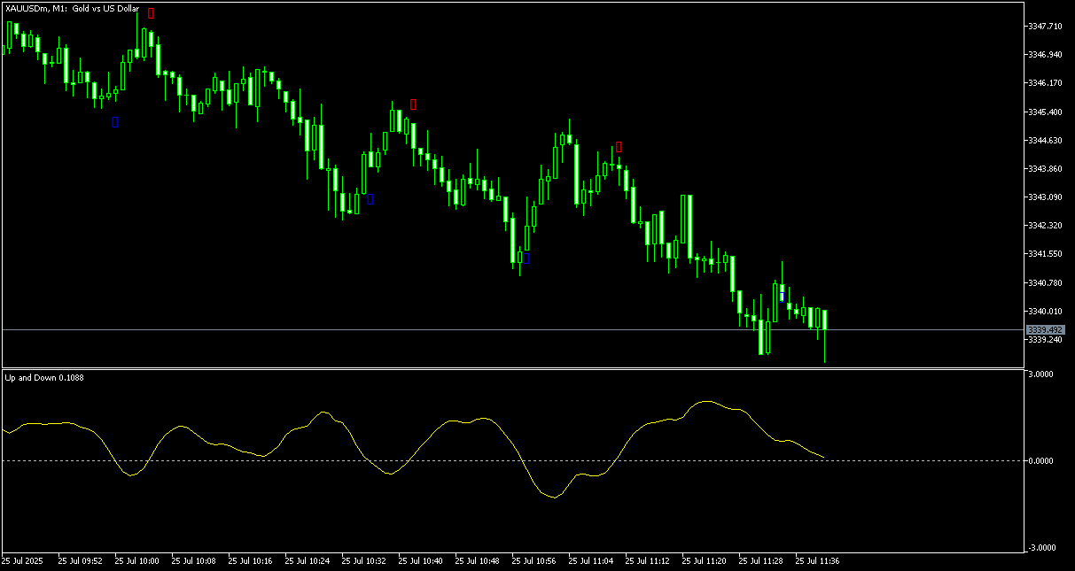Click the '25 Jul 10:40' time label

click(x=421, y=561)
